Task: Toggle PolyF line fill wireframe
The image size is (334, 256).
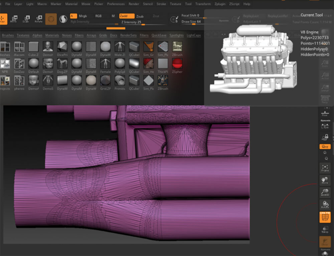Action: (x=325, y=217)
